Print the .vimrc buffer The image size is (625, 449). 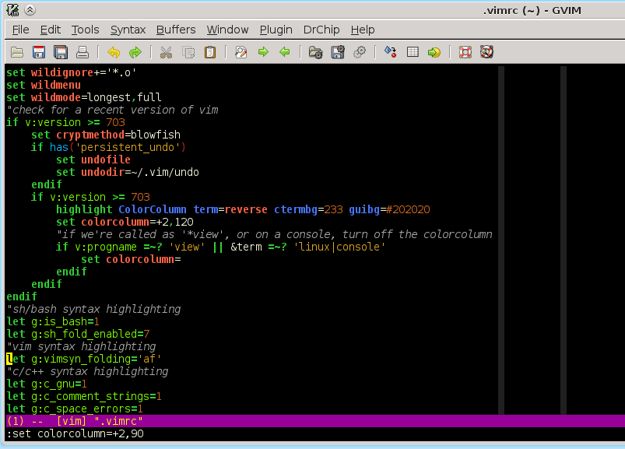[x=82, y=52]
